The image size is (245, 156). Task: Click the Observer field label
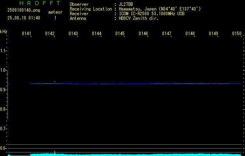click(x=79, y=4)
